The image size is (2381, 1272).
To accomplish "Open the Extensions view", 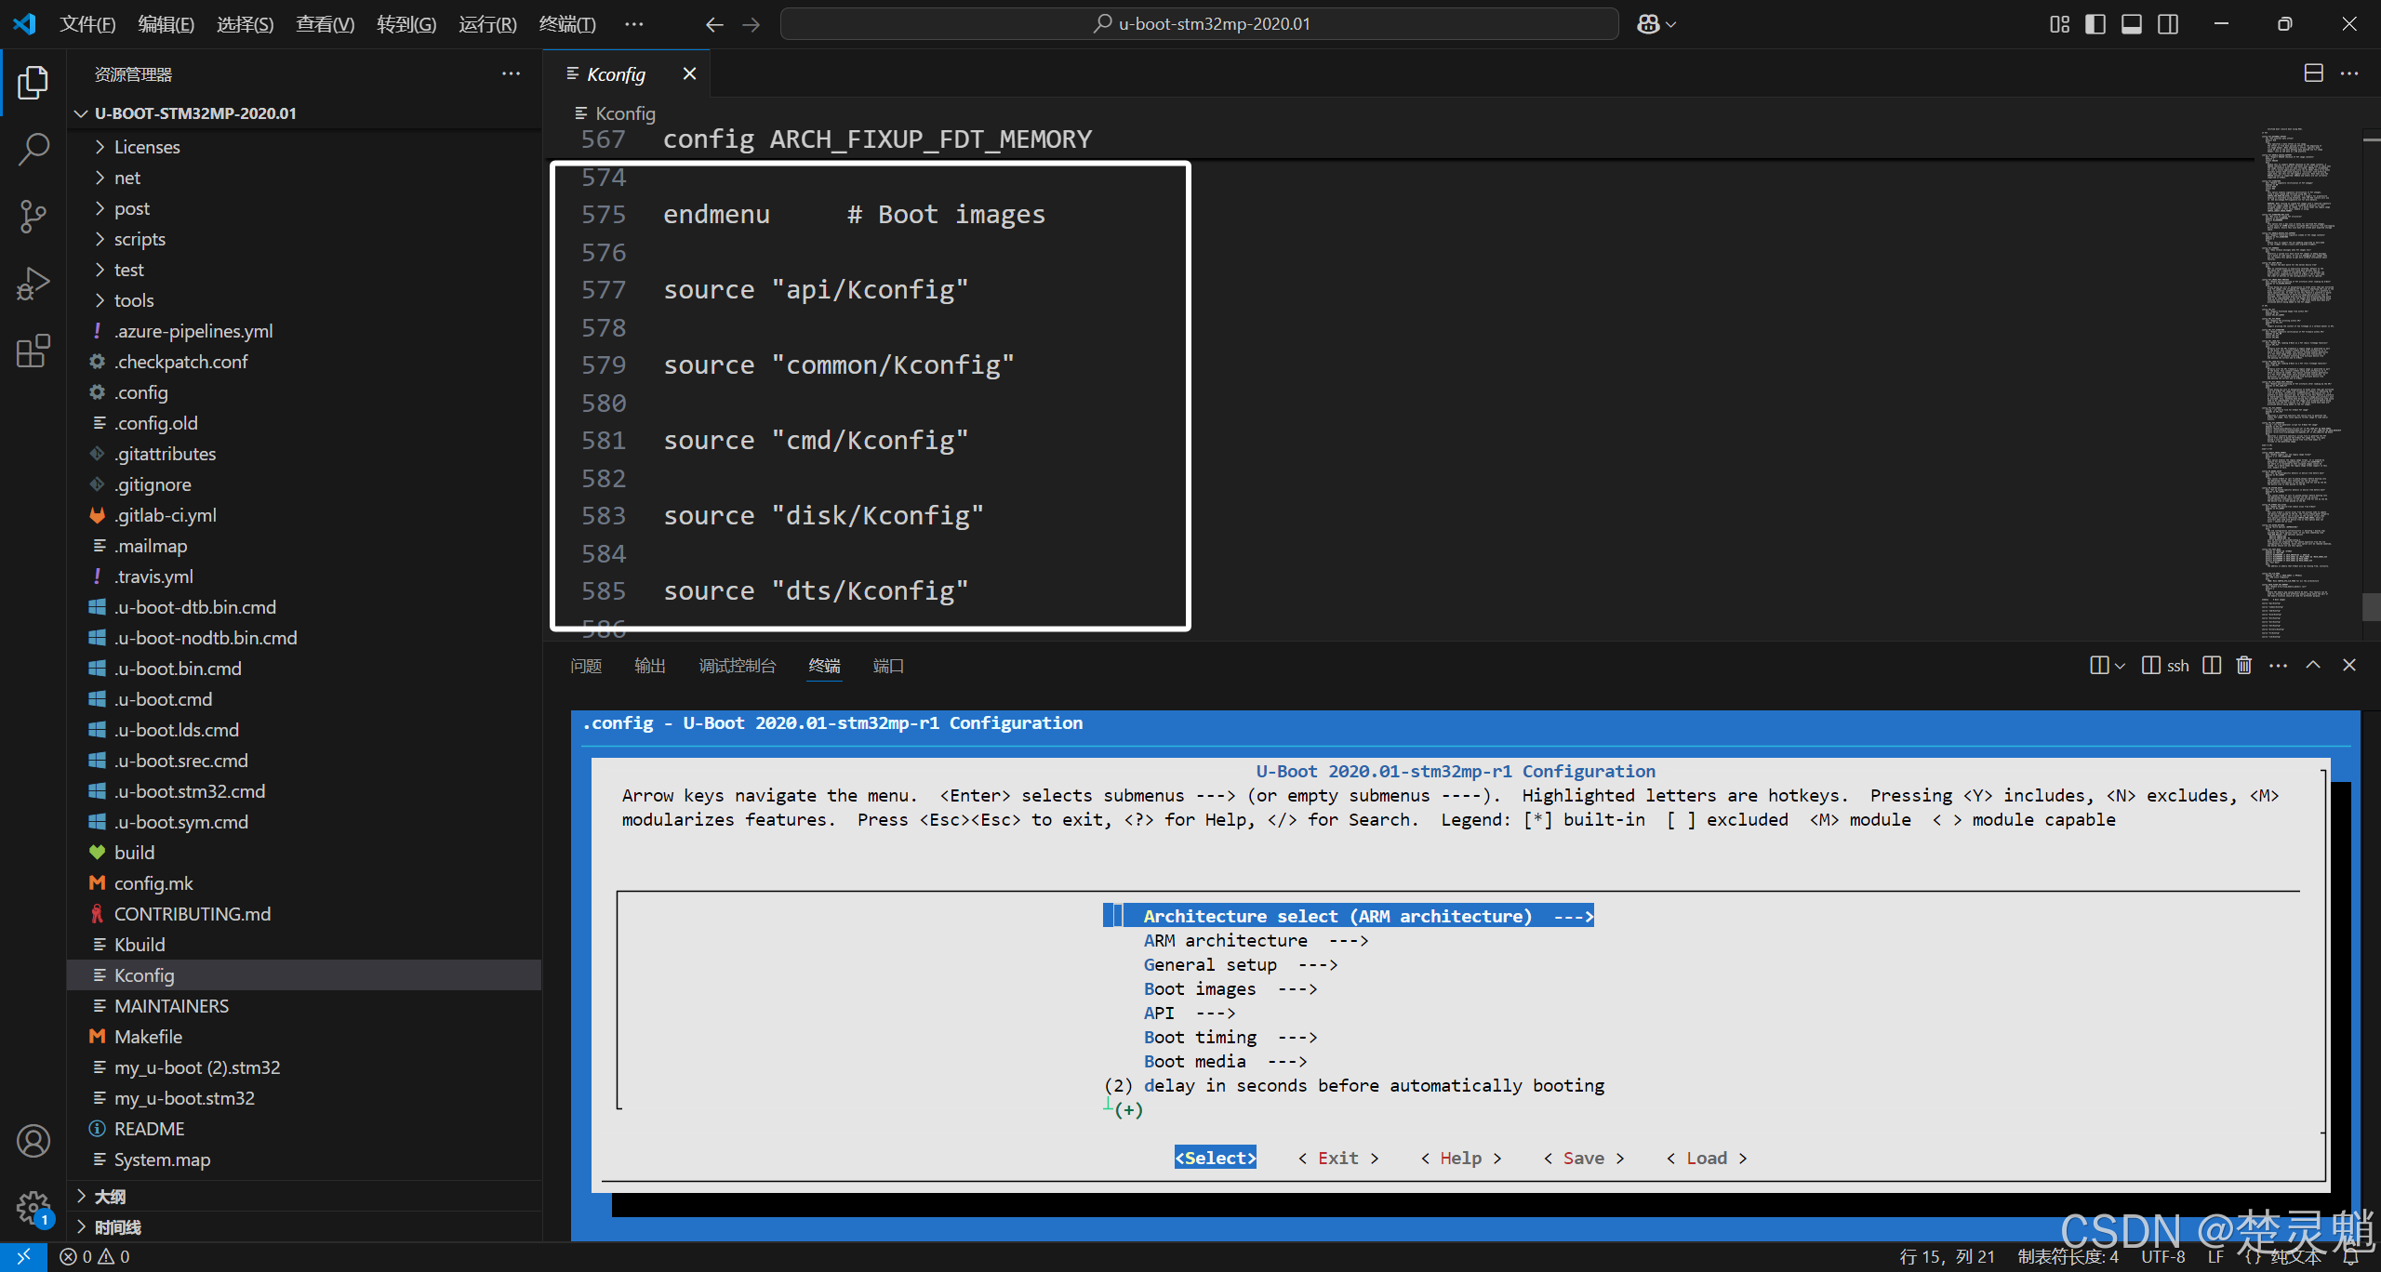I will (33, 351).
